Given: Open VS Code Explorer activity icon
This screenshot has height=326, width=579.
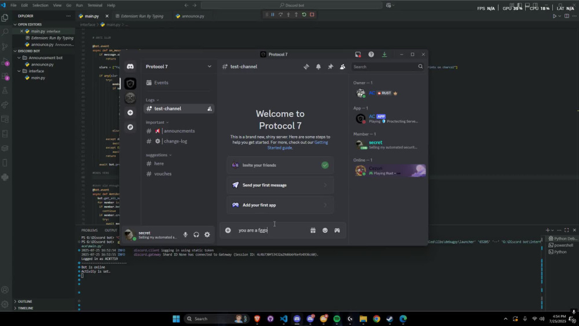Looking at the screenshot, I should (5, 18).
